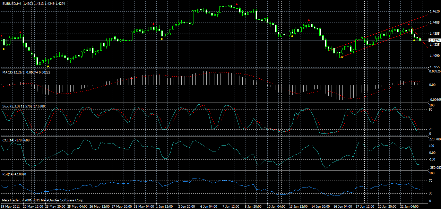This screenshot has width=441, height=209.
Task: Click the 1.4485 price axis label
Action: tap(434, 23)
